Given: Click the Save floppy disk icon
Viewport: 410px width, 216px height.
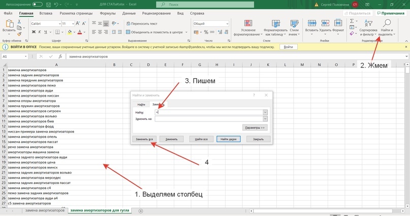Looking at the screenshot, I should 48,5.
